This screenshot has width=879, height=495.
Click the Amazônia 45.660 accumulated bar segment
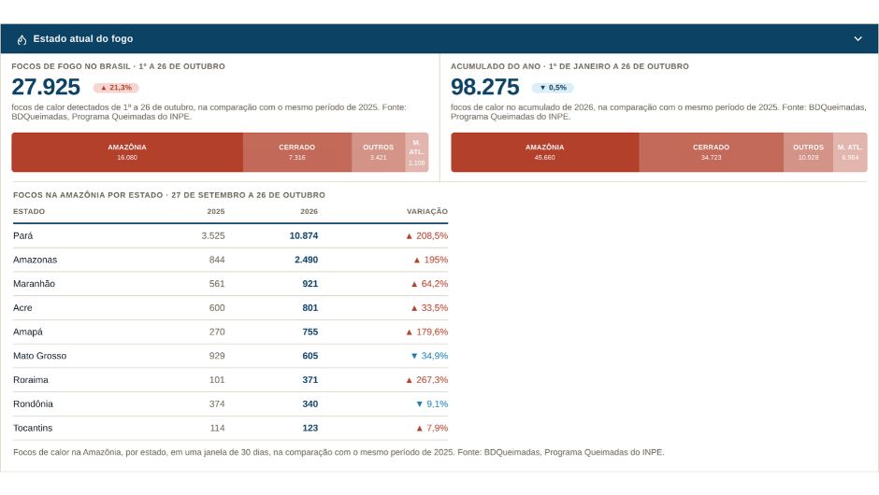click(x=545, y=152)
